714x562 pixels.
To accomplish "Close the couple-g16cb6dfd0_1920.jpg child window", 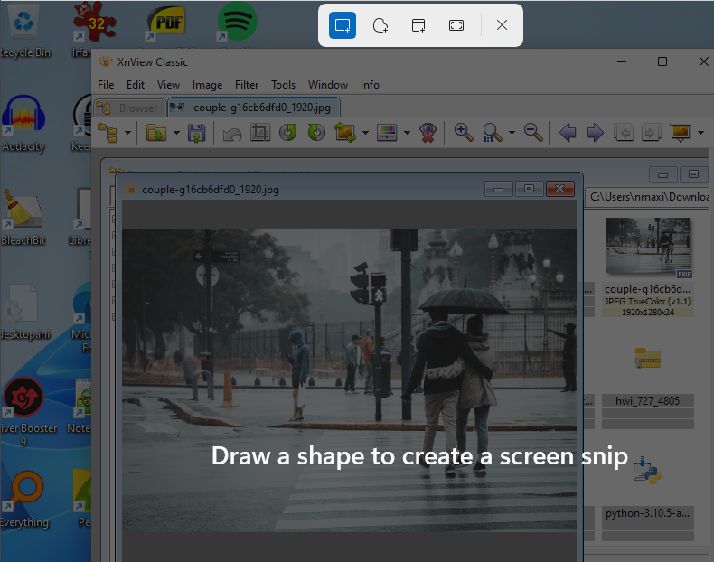I will (559, 189).
